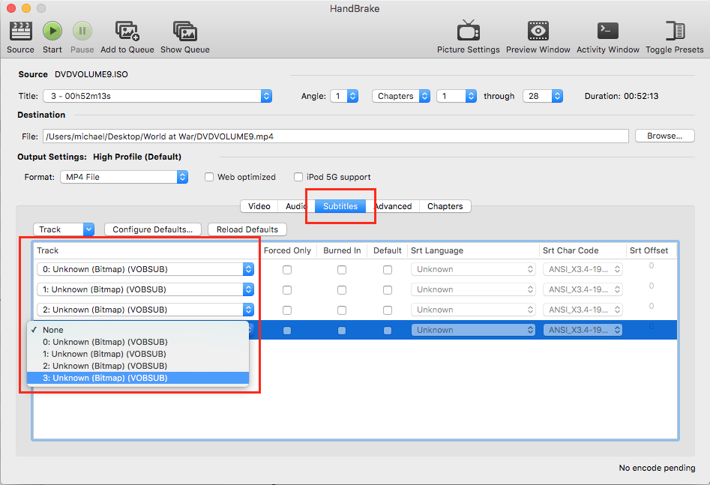Screen dimensions: 710x485
Task: Check Forced Only for track 1 row
Action: click(x=287, y=290)
